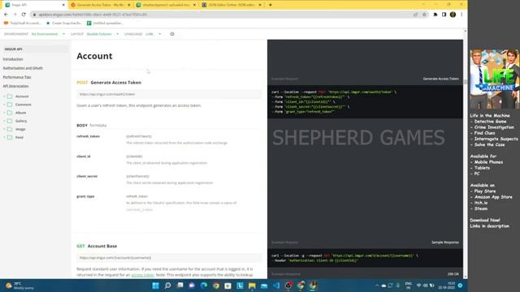
Task: Open Chrome three-dot menu
Action: [461, 15]
